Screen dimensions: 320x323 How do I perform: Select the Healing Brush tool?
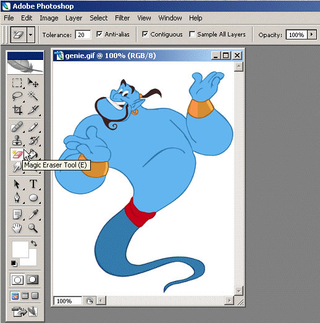17,127
